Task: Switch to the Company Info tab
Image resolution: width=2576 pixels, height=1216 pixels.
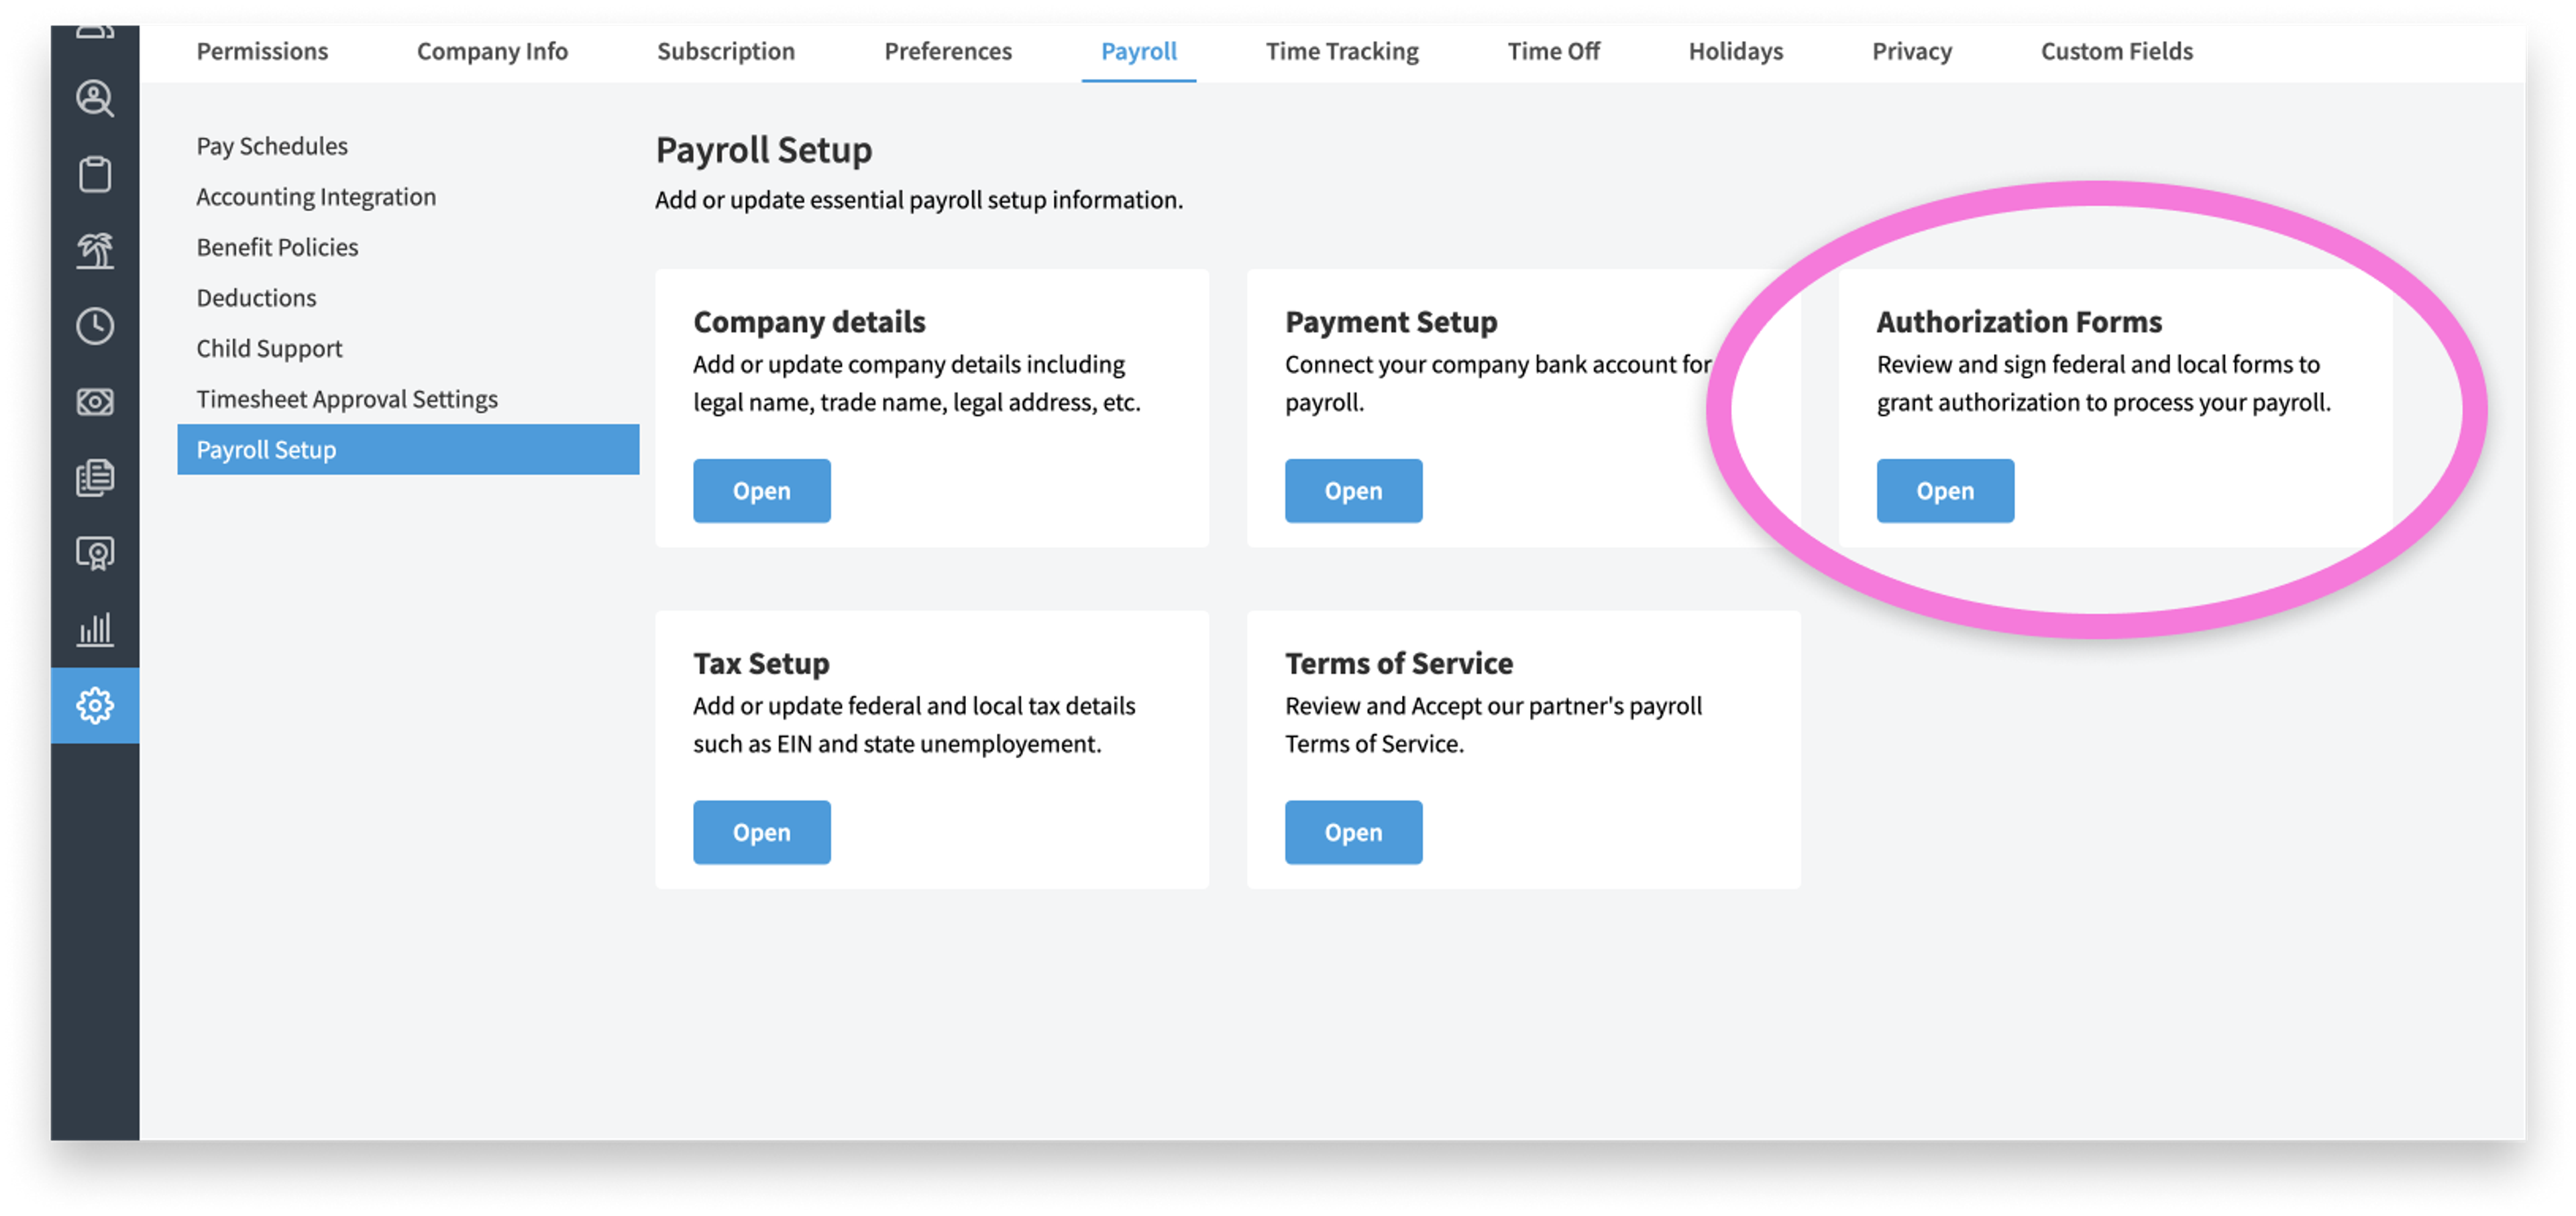Action: click(x=492, y=51)
